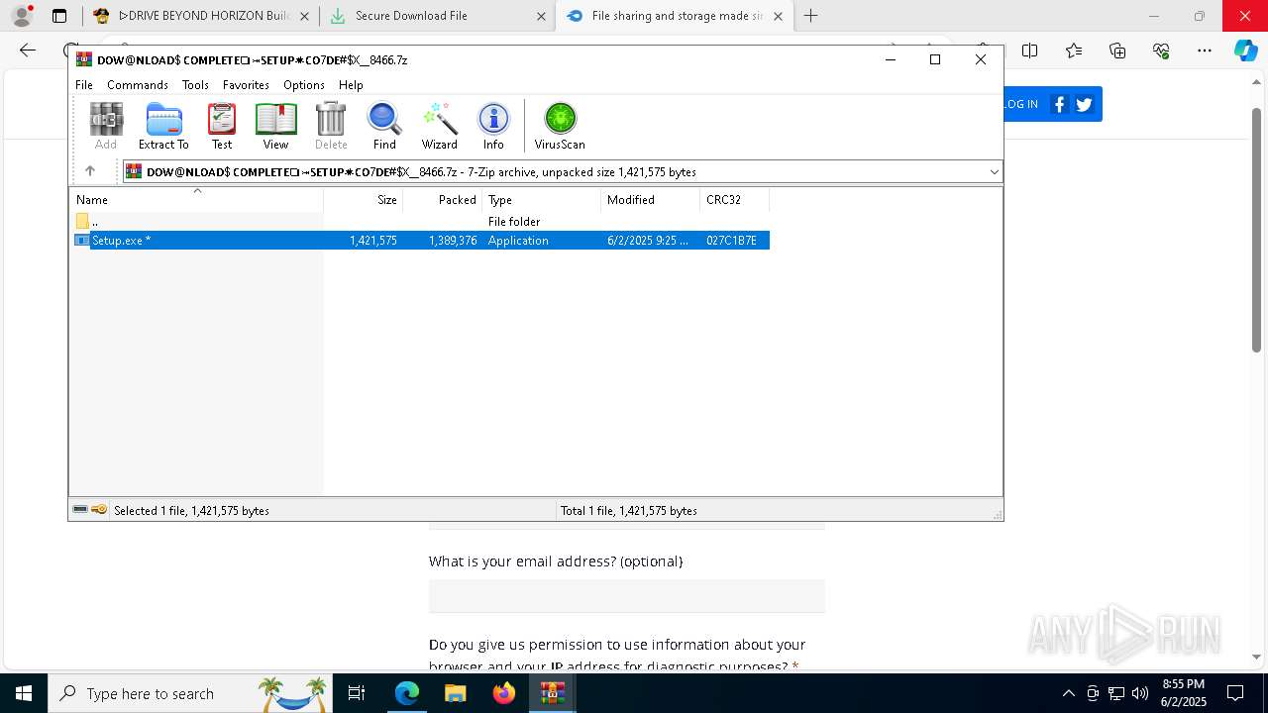The image size is (1268, 713).
Task: Open the notification center icon
Action: 1235,693
